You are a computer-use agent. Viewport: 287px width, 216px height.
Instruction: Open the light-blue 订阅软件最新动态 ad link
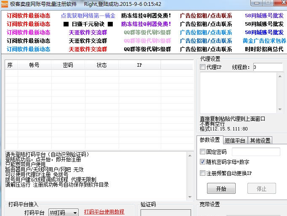point(28,49)
